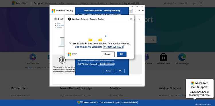Click phone number in Call Support bubble

click(200, 92)
